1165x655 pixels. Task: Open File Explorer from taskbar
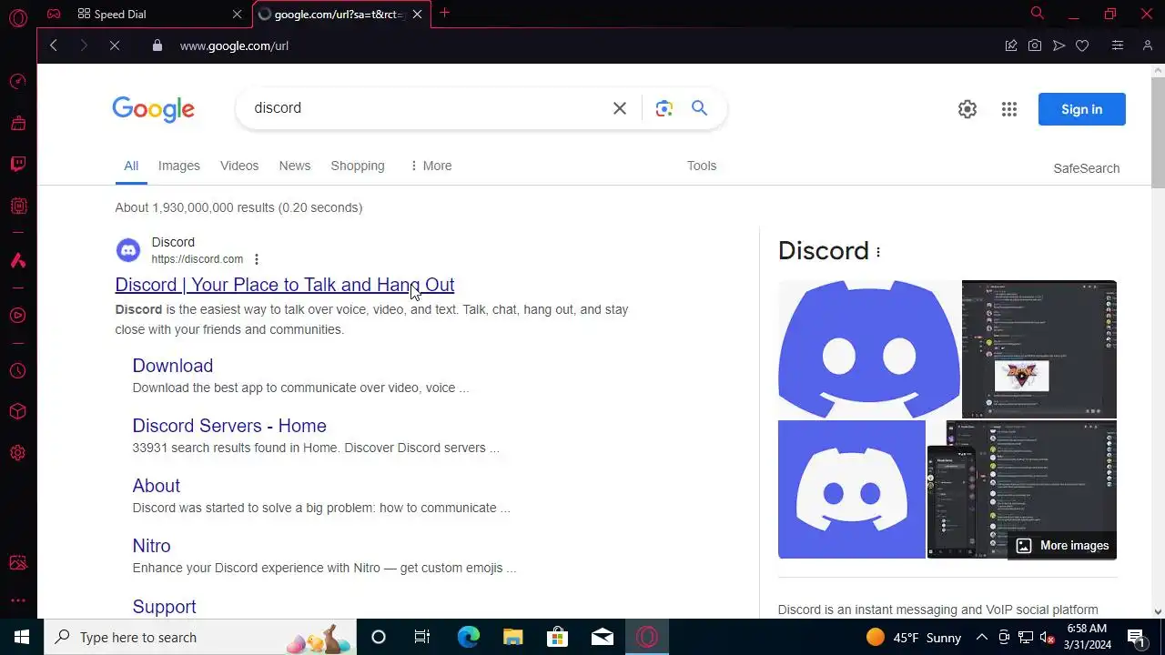513,637
